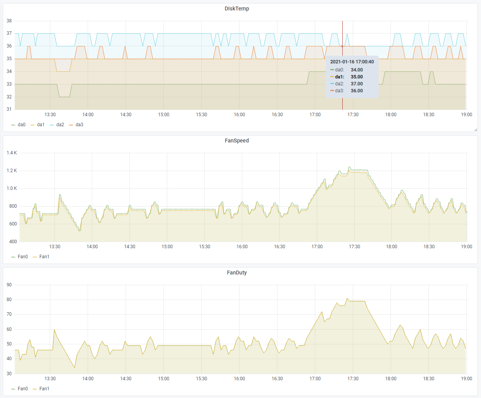Viewport: 481px width, 398px height.
Task: Open the FanSpeed panel title menu
Action: click(236, 141)
